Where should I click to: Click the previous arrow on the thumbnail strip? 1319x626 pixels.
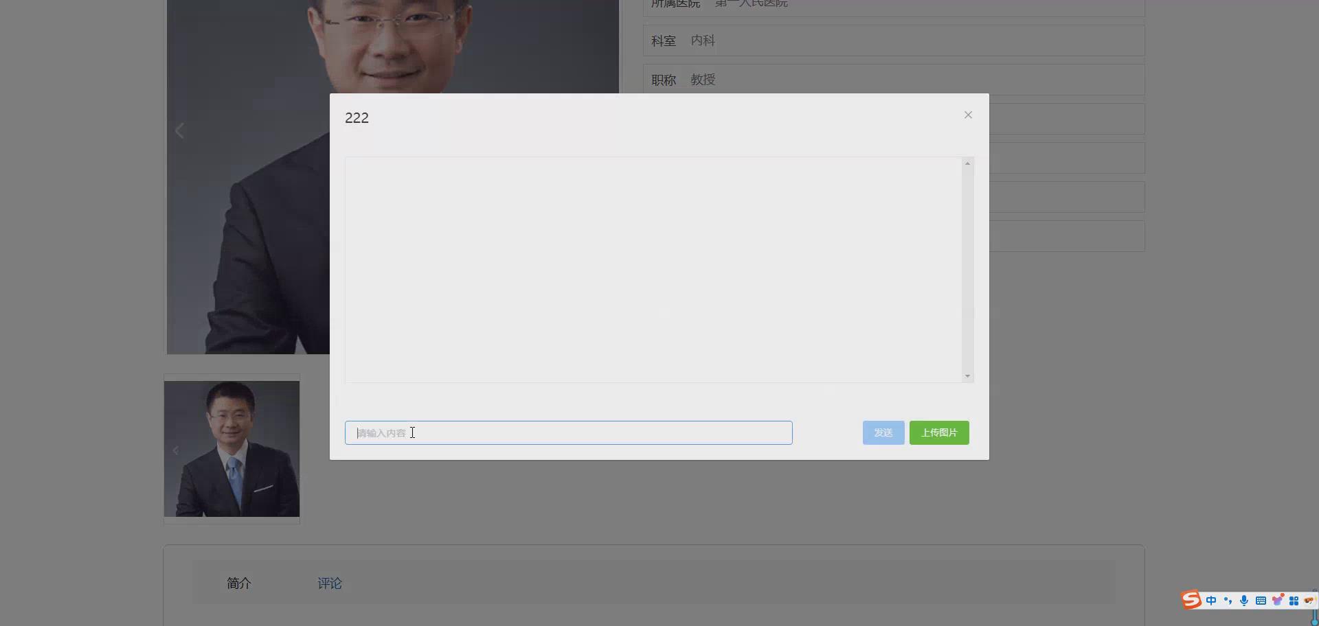point(175,450)
